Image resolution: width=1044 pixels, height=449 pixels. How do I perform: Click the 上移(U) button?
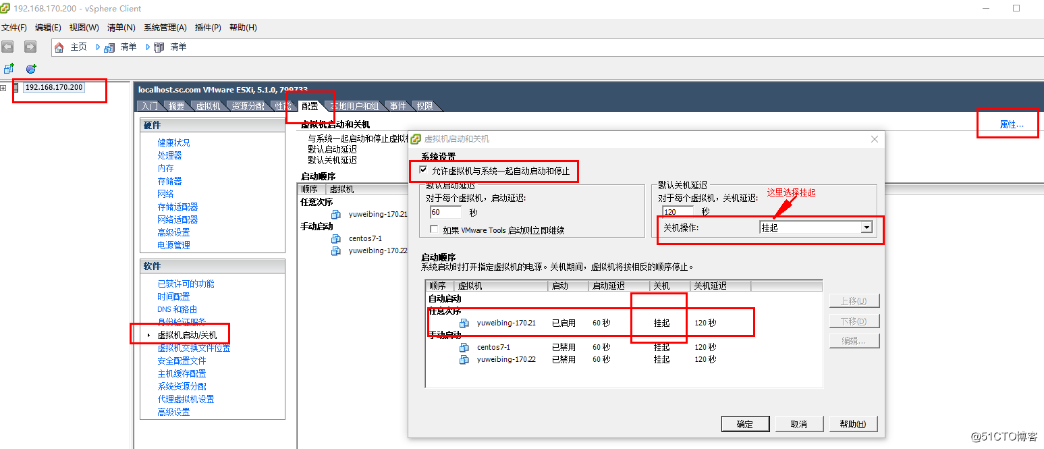[x=854, y=300]
